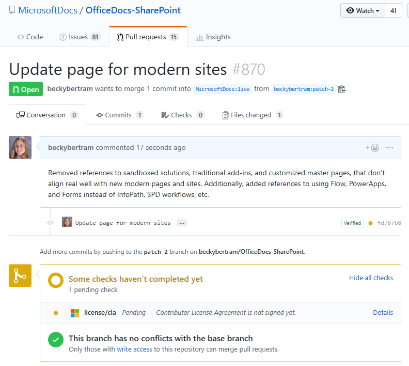Viewport: 409px width, 366px height.
Task: Open the Commits tab
Action: [x=119, y=115]
